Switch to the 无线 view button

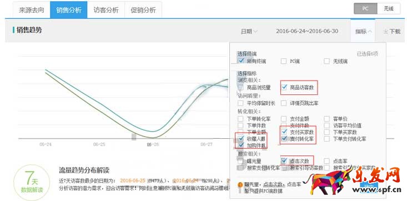click(x=389, y=8)
